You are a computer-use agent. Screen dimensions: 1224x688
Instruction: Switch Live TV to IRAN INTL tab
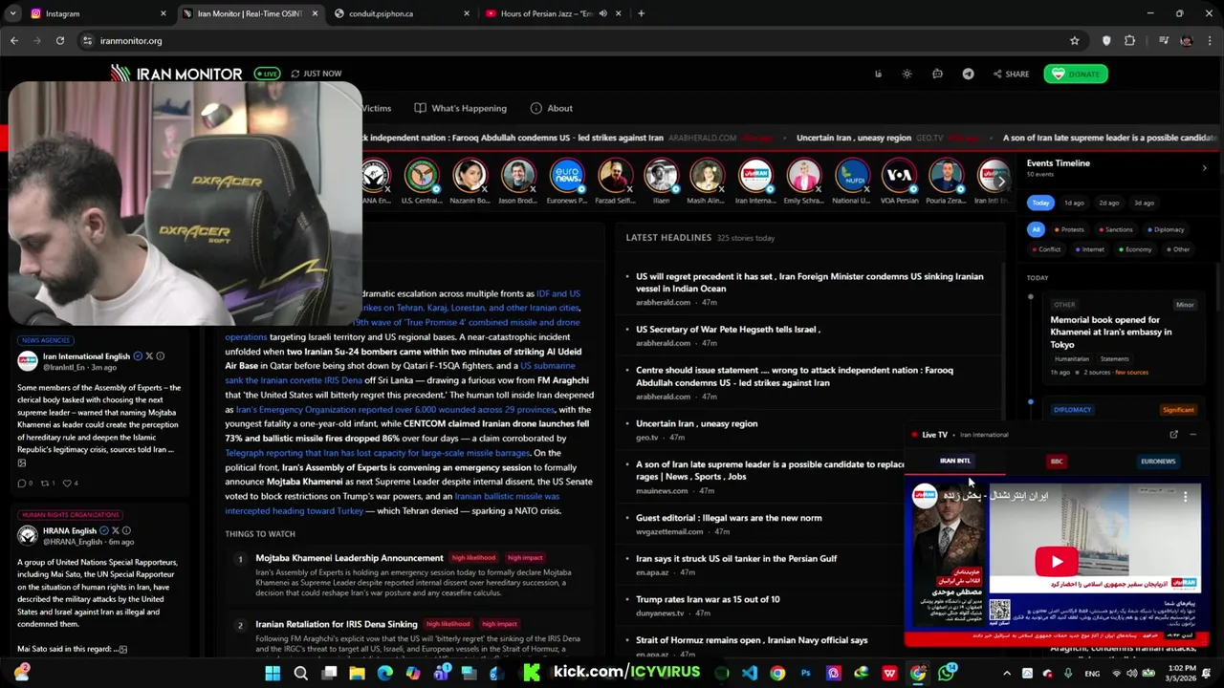pyautogui.click(x=954, y=461)
